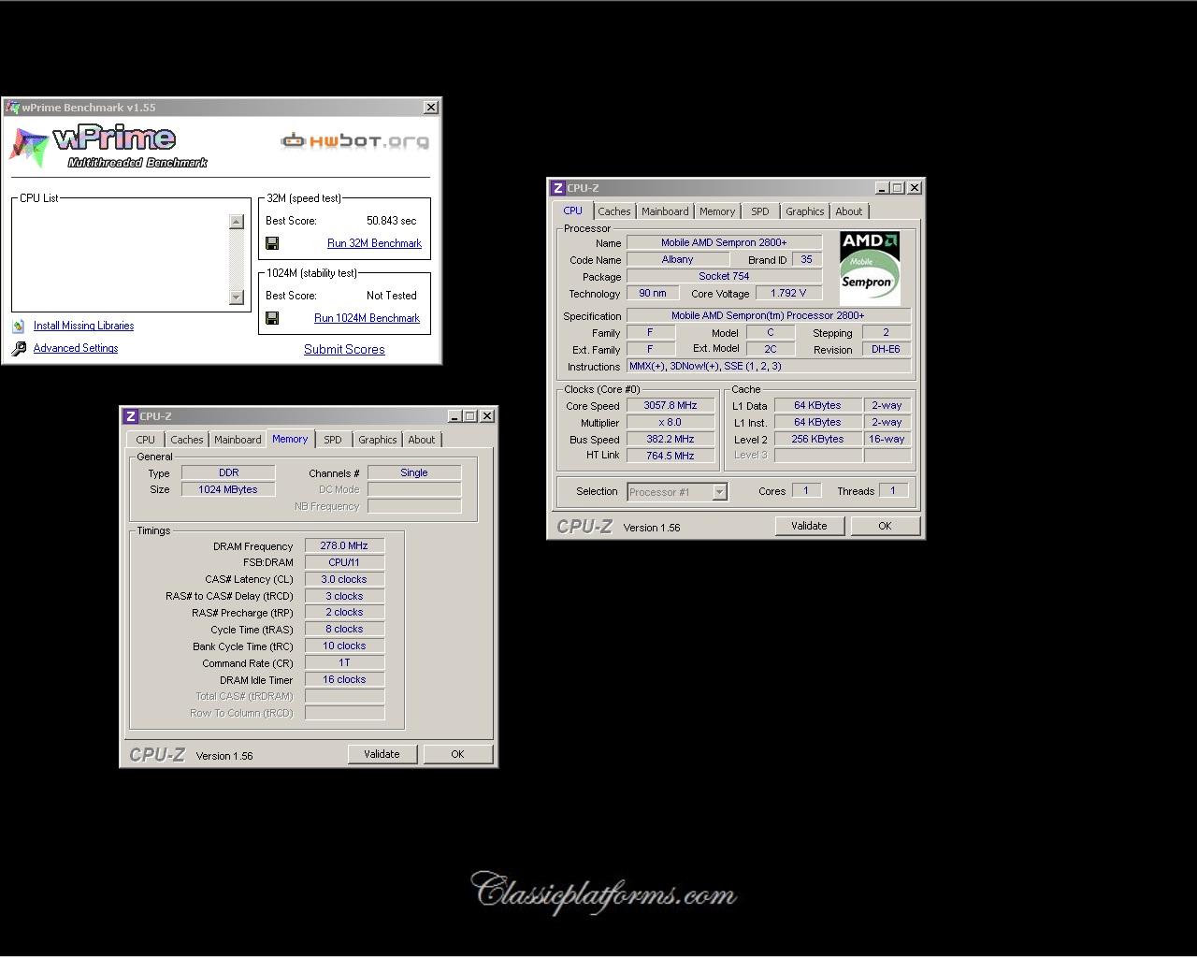This screenshot has height=958, width=1197.
Task: Click the memory Size value 1024 MBytes
Action: click(228, 490)
